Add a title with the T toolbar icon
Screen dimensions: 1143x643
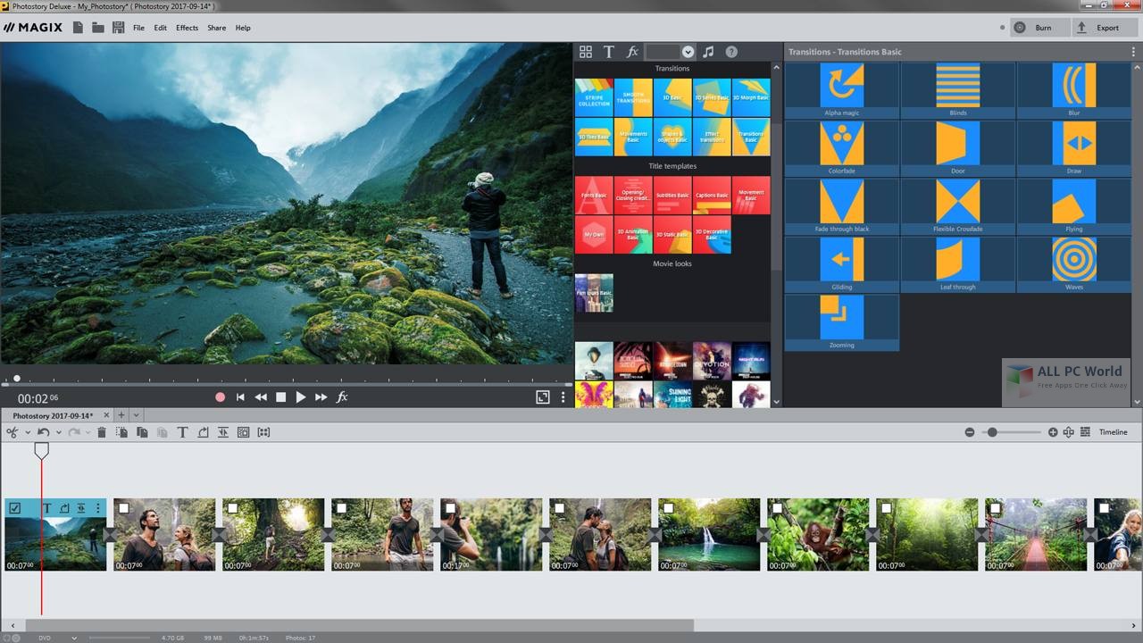tap(182, 432)
